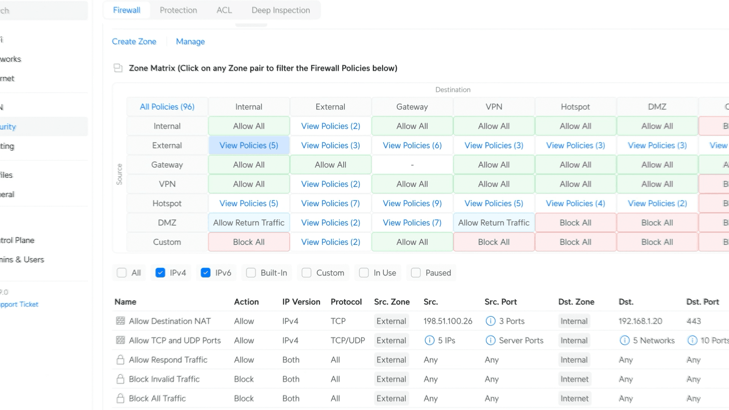Uncheck the IPv4 filter checkbox
The width and height of the screenshot is (729, 410).
(x=160, y=273)
